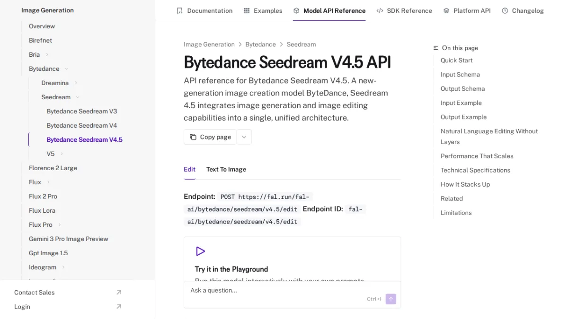Click the Image Generation sidebar heading
This screenshot has width=568, height=319.
[x=47, y=10]
